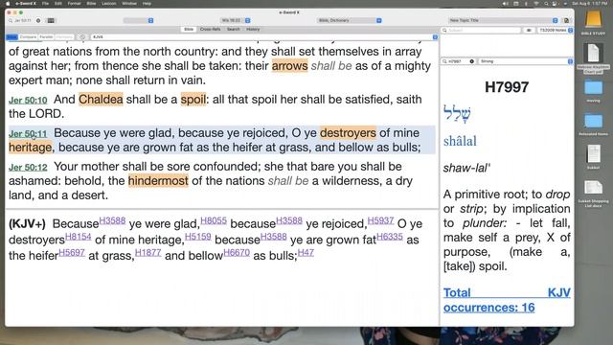The image size is (613, 345).
Task: Click Strong's number H5159 after 'heritage'
Action: [198, 237]
